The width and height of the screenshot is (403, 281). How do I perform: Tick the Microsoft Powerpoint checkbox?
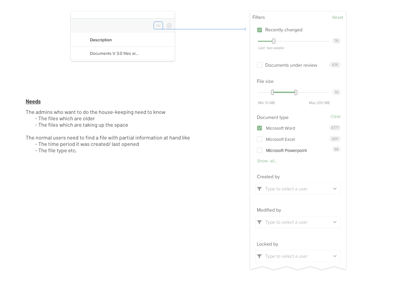point(260,150)
